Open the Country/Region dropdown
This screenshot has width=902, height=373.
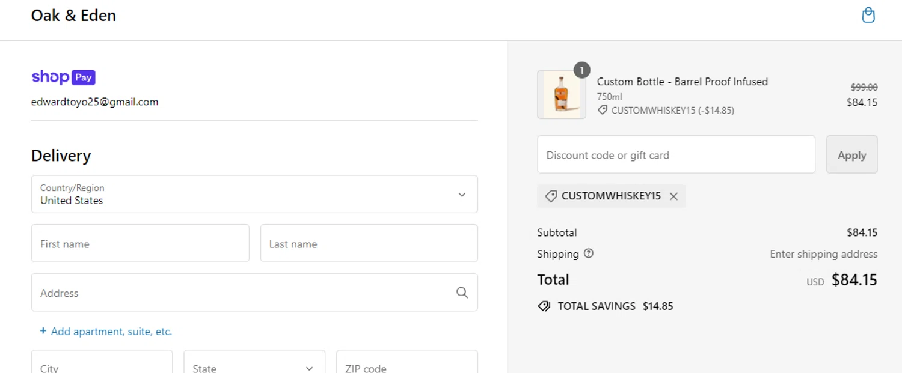(254, 194)
